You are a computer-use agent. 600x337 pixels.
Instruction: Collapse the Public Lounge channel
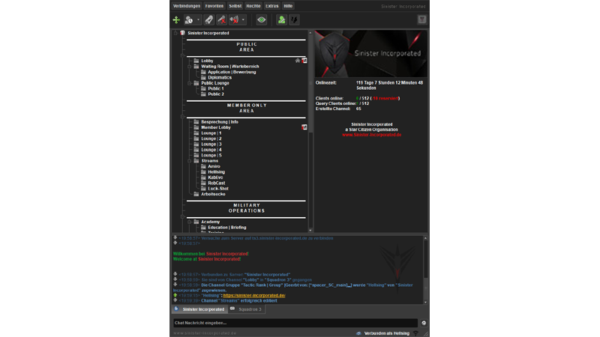tap(190, 83)
